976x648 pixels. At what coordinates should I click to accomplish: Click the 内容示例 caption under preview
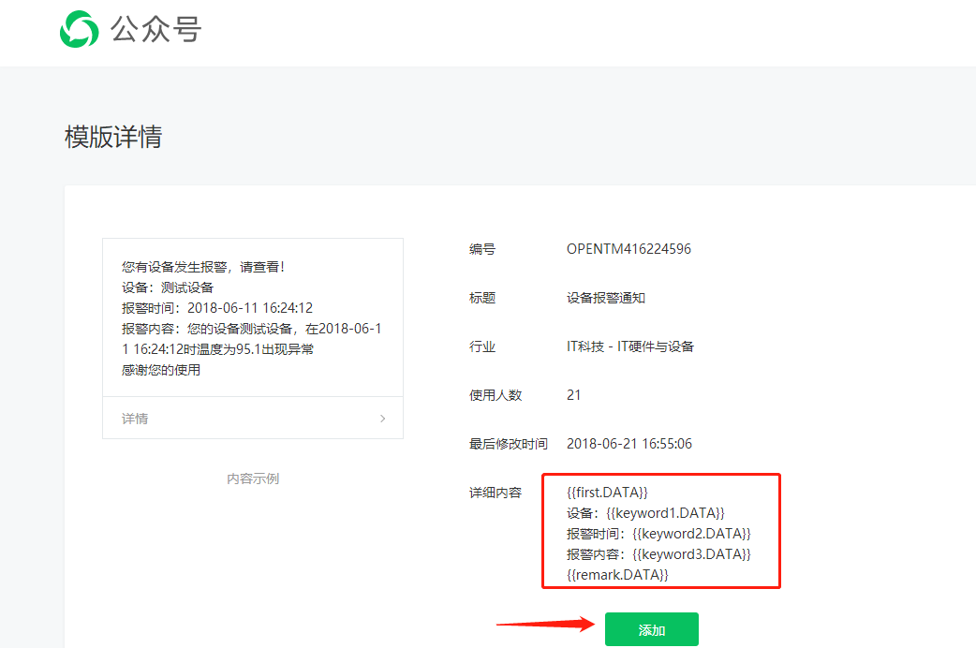pyautogui.click(x=253, y=479)
